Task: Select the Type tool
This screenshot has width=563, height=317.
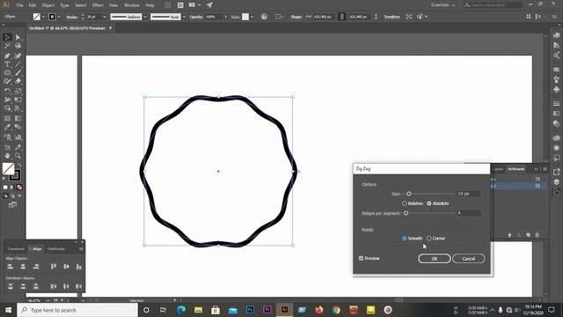Action: 7,64
